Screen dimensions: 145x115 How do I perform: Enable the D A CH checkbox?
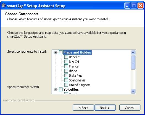(x=66, y=62)
